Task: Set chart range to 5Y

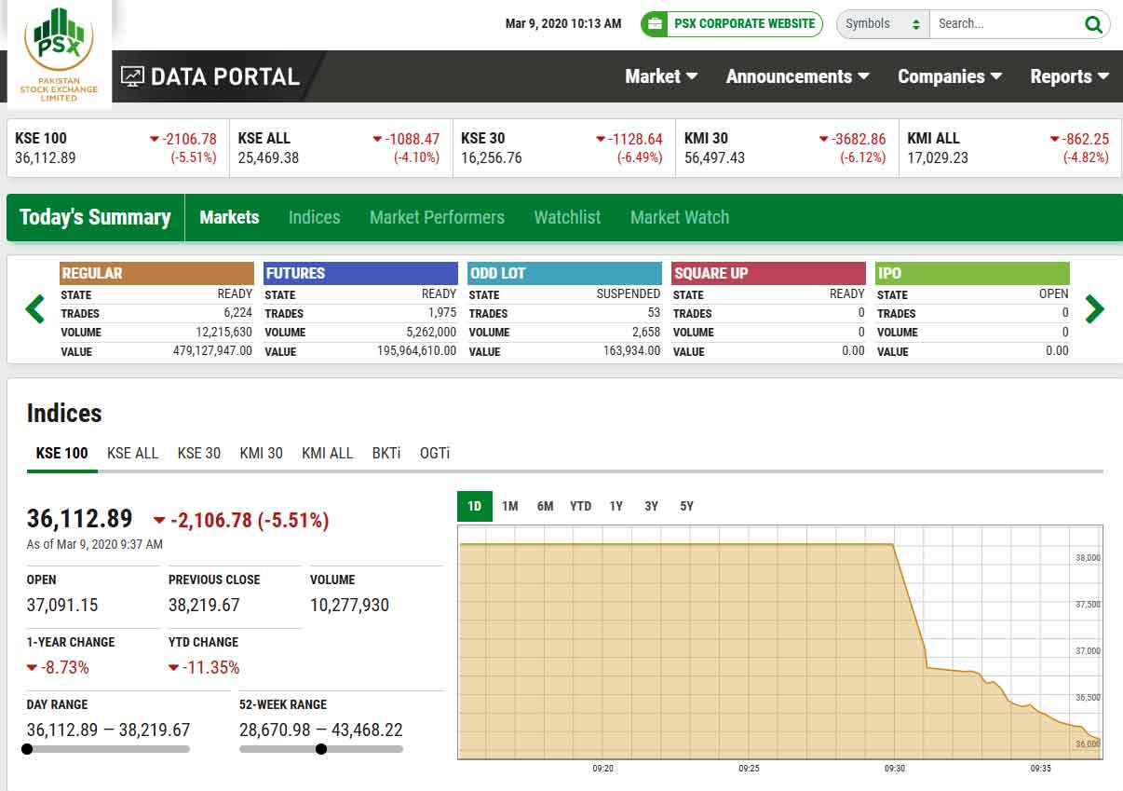Action: tap(686, 506)
